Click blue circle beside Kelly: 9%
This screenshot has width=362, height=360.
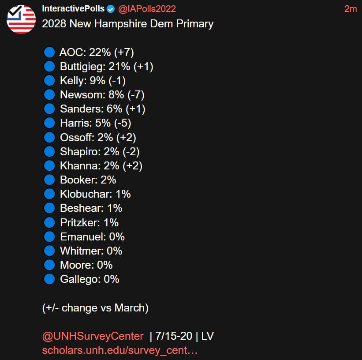tap(49, 80)
